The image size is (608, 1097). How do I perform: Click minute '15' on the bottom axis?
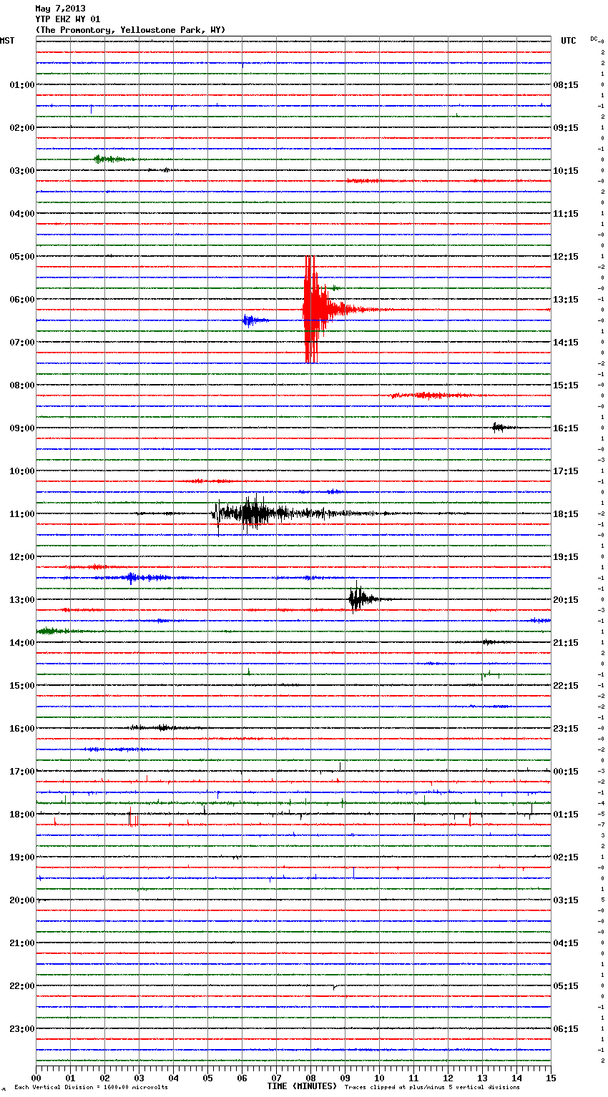pyautogui.click(x=550, y=1078)
